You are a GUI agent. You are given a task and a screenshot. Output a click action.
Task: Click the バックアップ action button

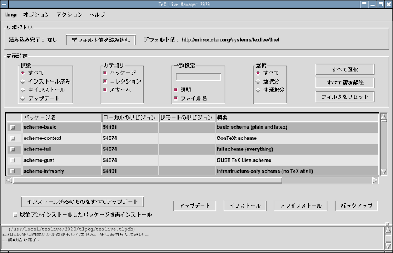(x=356, y=206)
